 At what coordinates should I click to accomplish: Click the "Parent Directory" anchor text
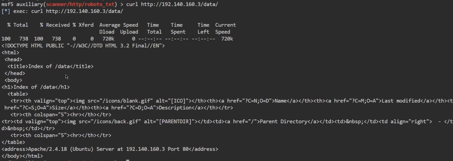[283, 122]
